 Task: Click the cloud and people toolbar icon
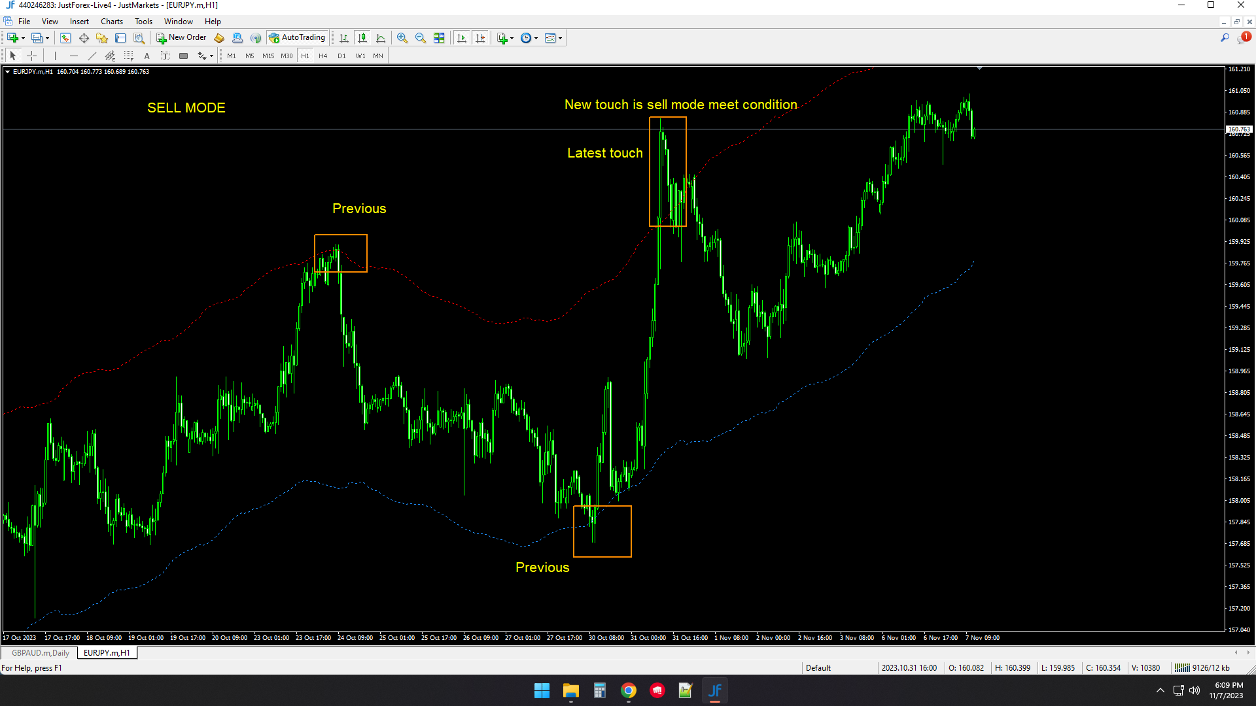point(237,38)
